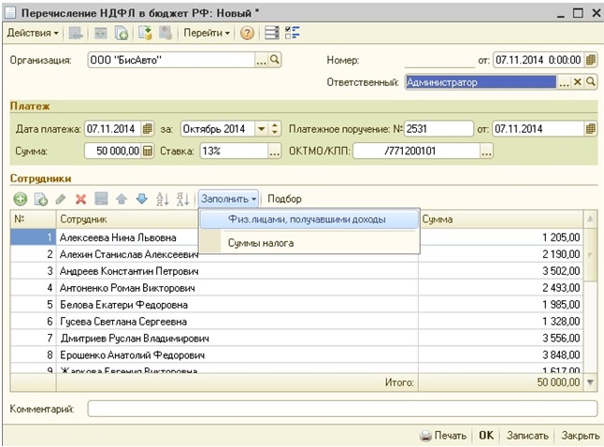The image size is (604, 447).
Task: Select row Андреев Константин Петрович
Action: pyautogui.click(x=296, y=271)
